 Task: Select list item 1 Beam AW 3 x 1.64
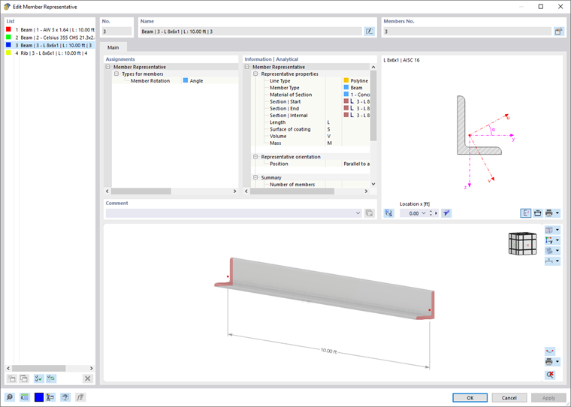pos(50,30)
